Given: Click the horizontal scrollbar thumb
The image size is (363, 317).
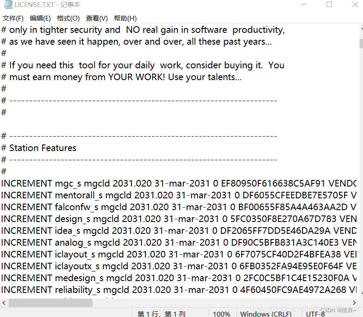Looking at the screenshot, I should point(50,303).
